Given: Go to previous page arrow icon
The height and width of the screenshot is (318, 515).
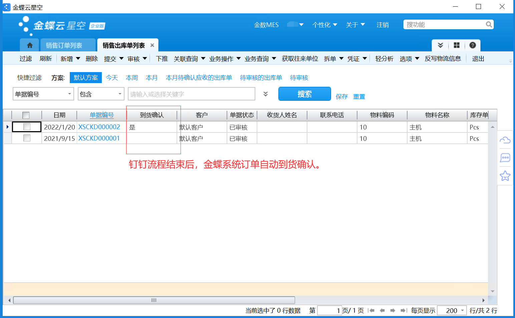Looking at the screenshot, I should point(382,311).
